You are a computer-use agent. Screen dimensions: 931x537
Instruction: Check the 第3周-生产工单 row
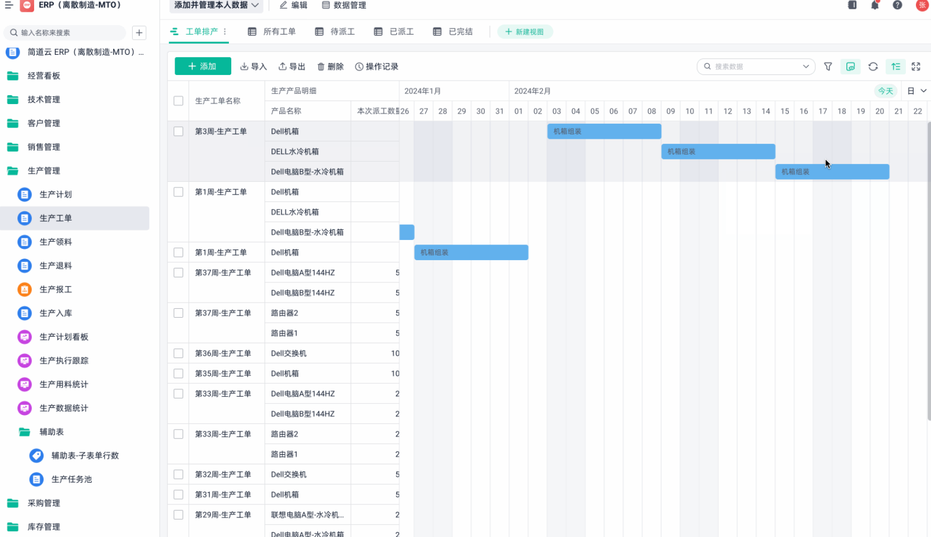(x=179, y=131)
